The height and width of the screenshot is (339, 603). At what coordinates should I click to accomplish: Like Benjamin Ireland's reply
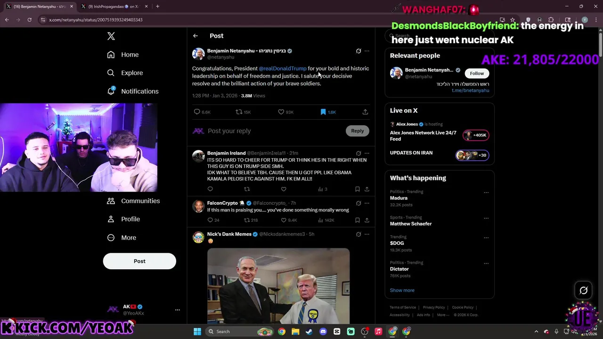pos(284,189)
